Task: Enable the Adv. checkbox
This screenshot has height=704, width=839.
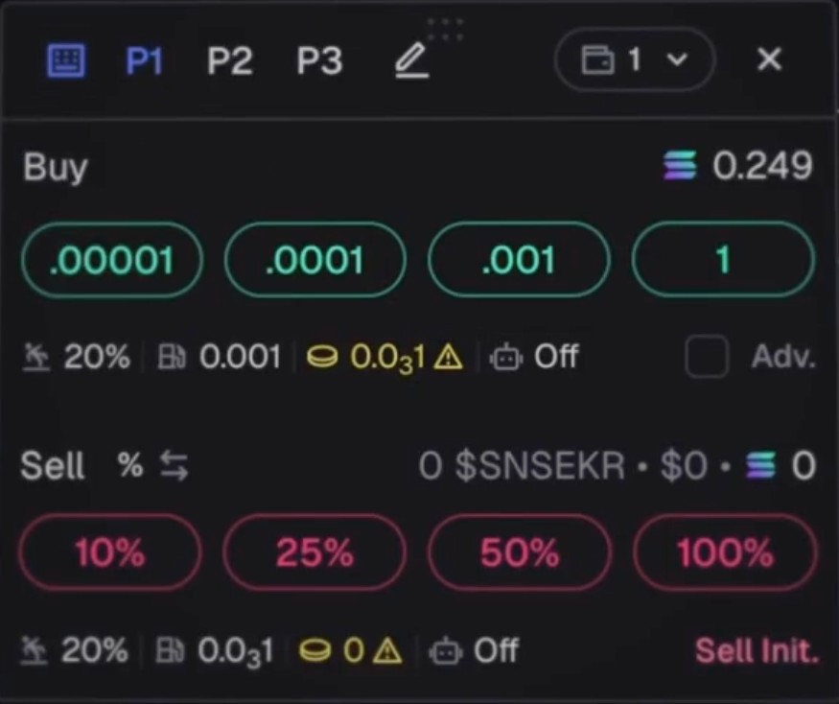Action: [x=706, y=358]
